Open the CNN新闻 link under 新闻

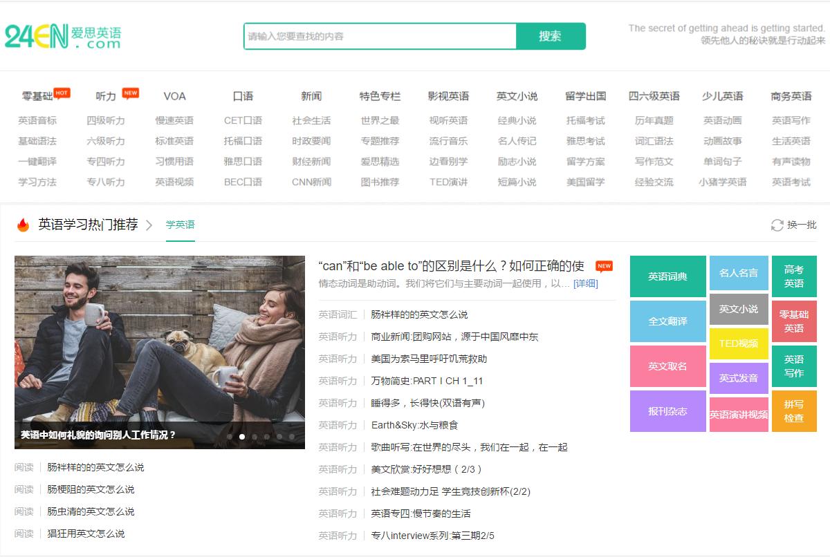tap(312, 182)
